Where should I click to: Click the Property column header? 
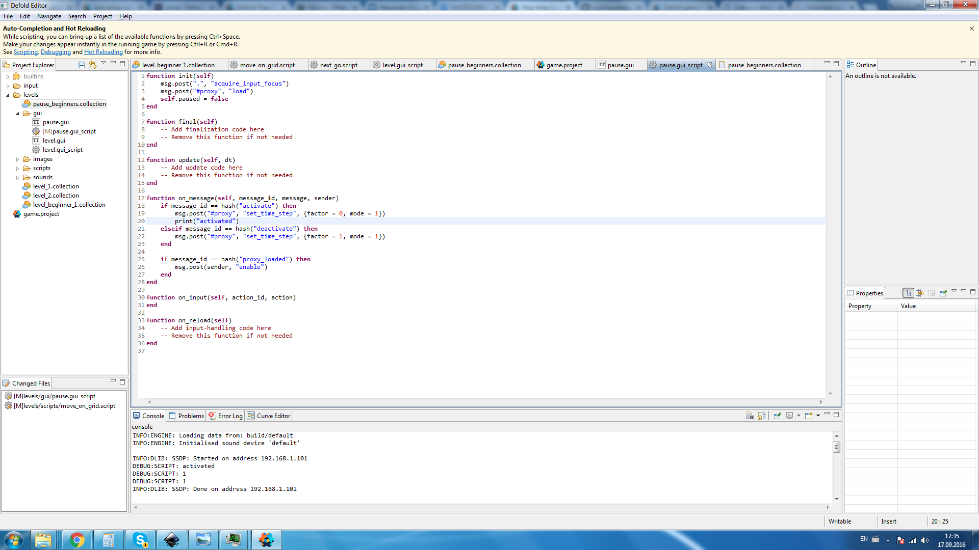[871, 306]
